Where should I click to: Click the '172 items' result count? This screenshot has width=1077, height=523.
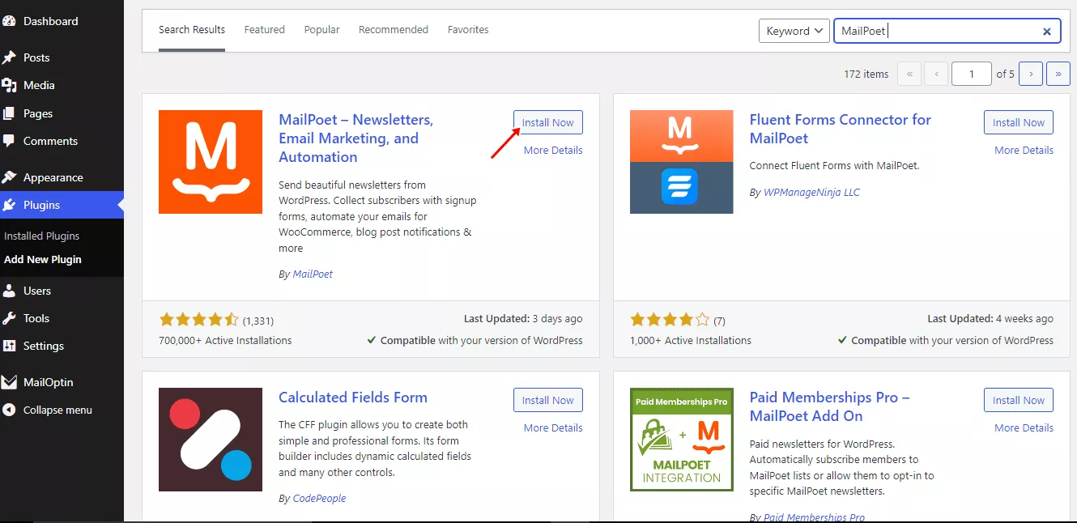point(866,74)
